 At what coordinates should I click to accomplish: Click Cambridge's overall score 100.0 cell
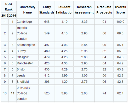120,22
